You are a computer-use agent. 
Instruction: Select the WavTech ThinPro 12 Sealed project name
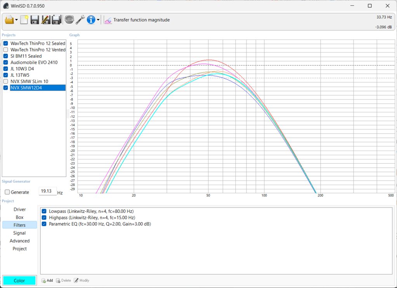pos(38,43)
